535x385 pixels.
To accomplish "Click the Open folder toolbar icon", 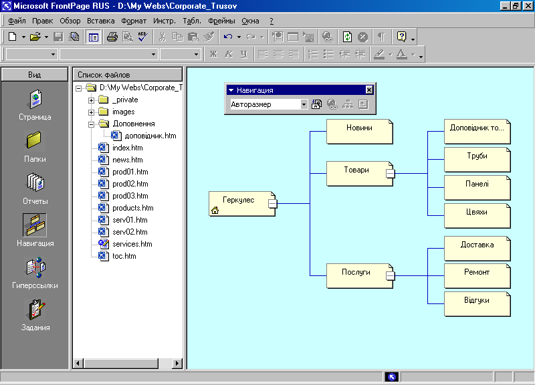I will point(35,37).
